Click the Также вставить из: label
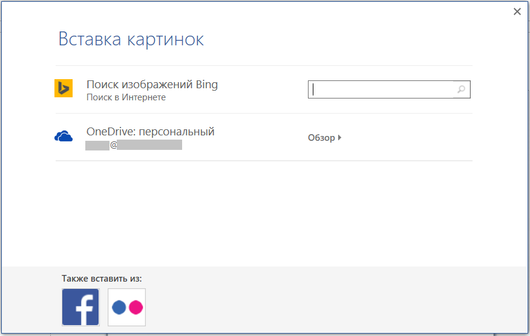 tap(102, 279)
